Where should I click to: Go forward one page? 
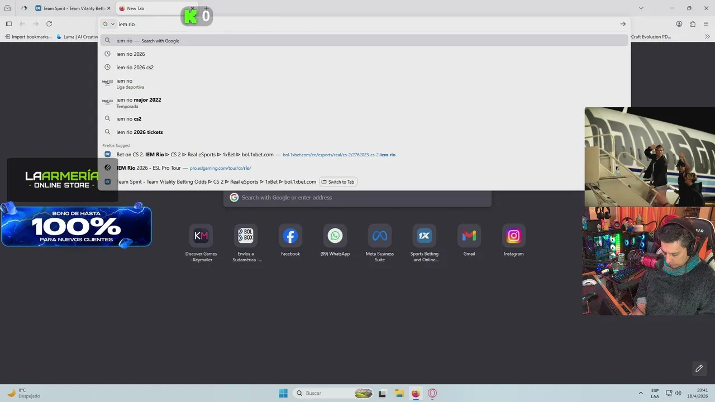coord(36,24)
